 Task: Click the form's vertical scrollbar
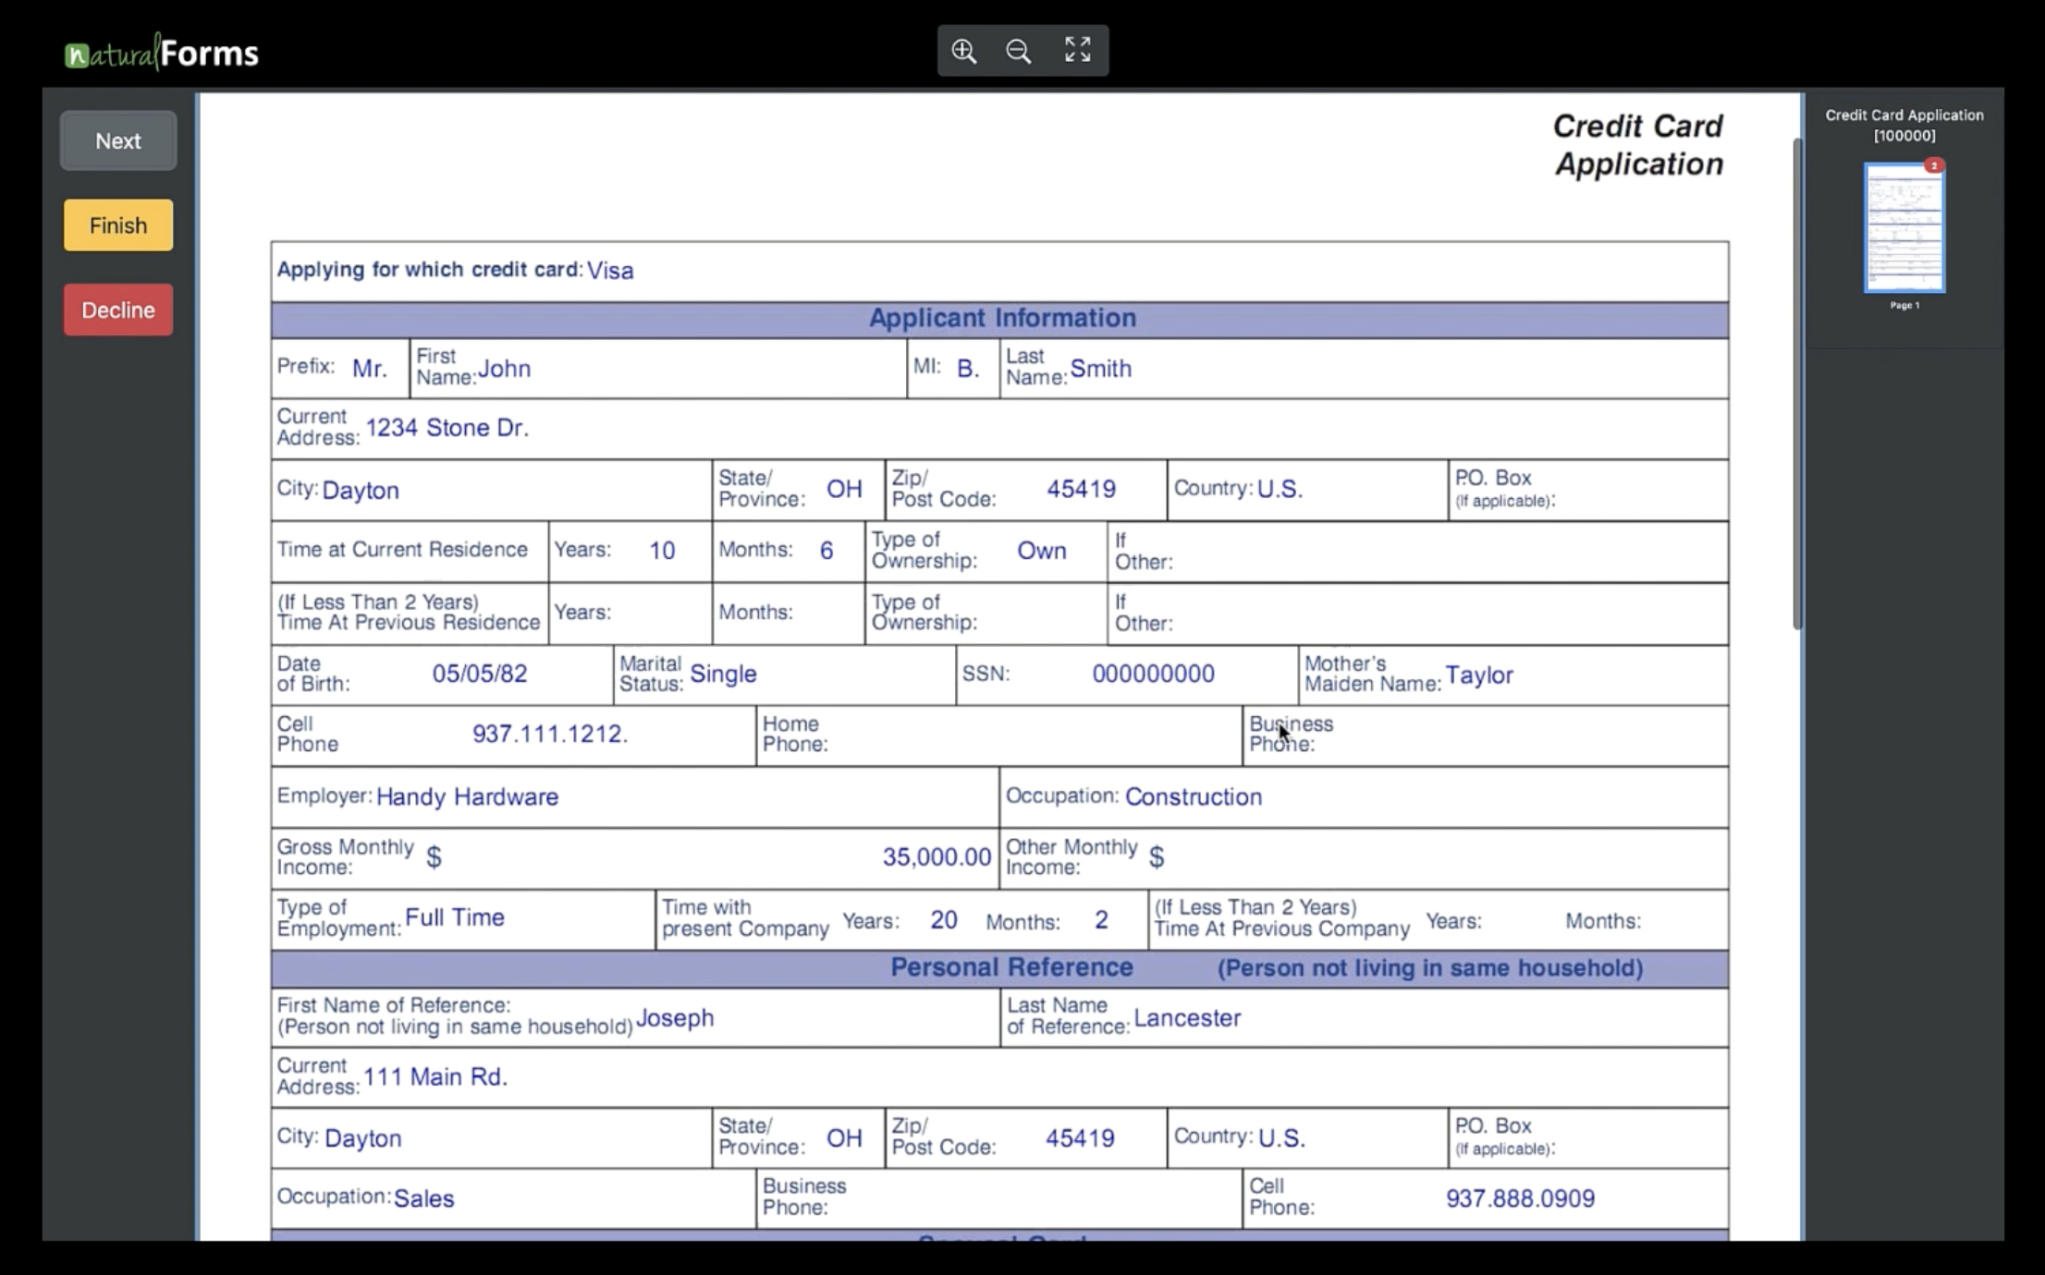[1797, 383]
